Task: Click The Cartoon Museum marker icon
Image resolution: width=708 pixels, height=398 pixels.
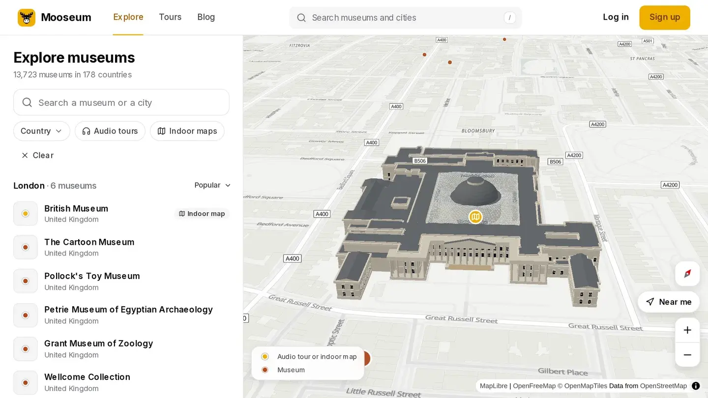Action: coord(26,247)
